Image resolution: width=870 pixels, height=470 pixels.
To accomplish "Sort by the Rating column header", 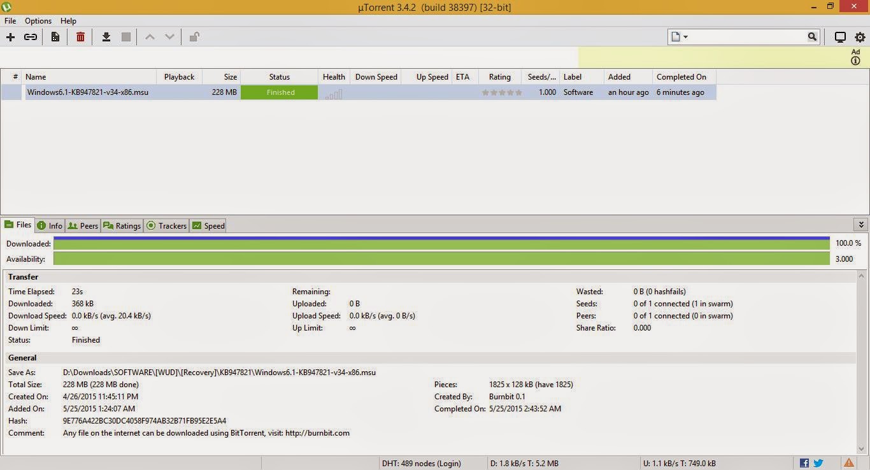I will pyautogui.click(x=500, y=76).
